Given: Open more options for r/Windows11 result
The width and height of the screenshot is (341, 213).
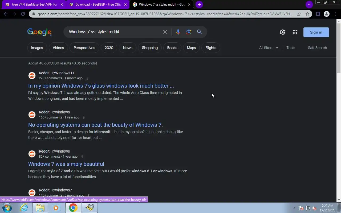Looking at the screenshot, I should click(x=87, y=78).
